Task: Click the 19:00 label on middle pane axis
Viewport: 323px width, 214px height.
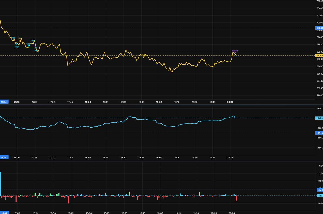Action: (159, 158)
